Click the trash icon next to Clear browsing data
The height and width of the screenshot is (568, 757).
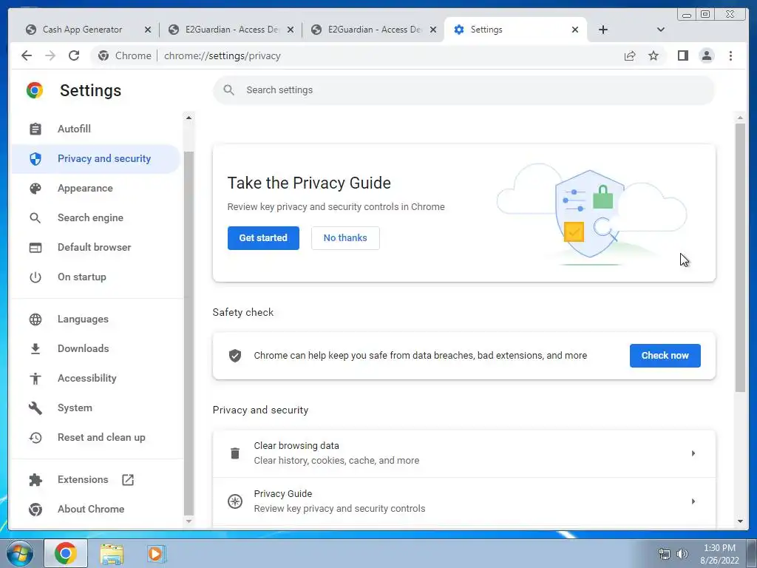[x=235, y=453]
